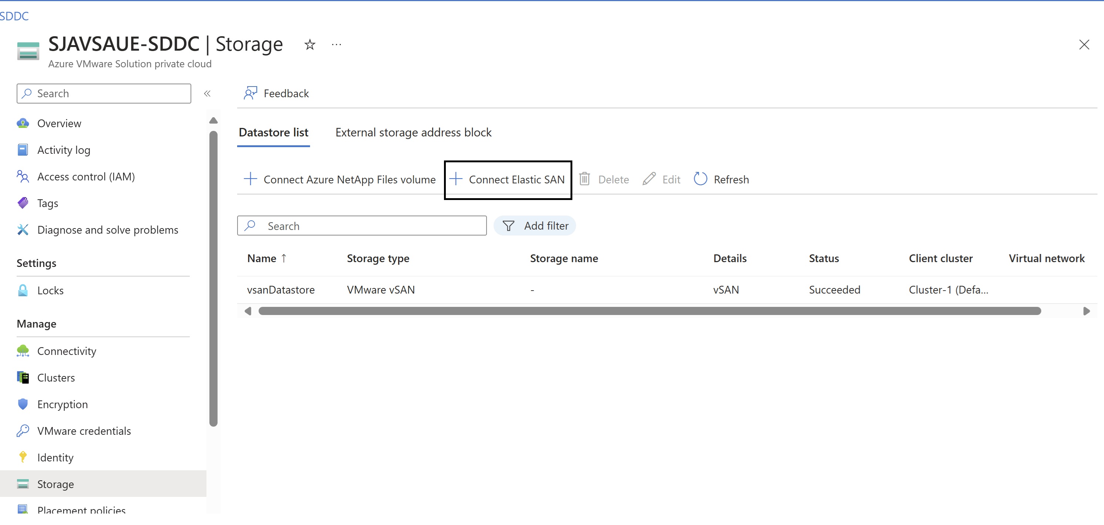Click Add filter button
Viewport: 1104px width, 525px height.
pos(535,226)
